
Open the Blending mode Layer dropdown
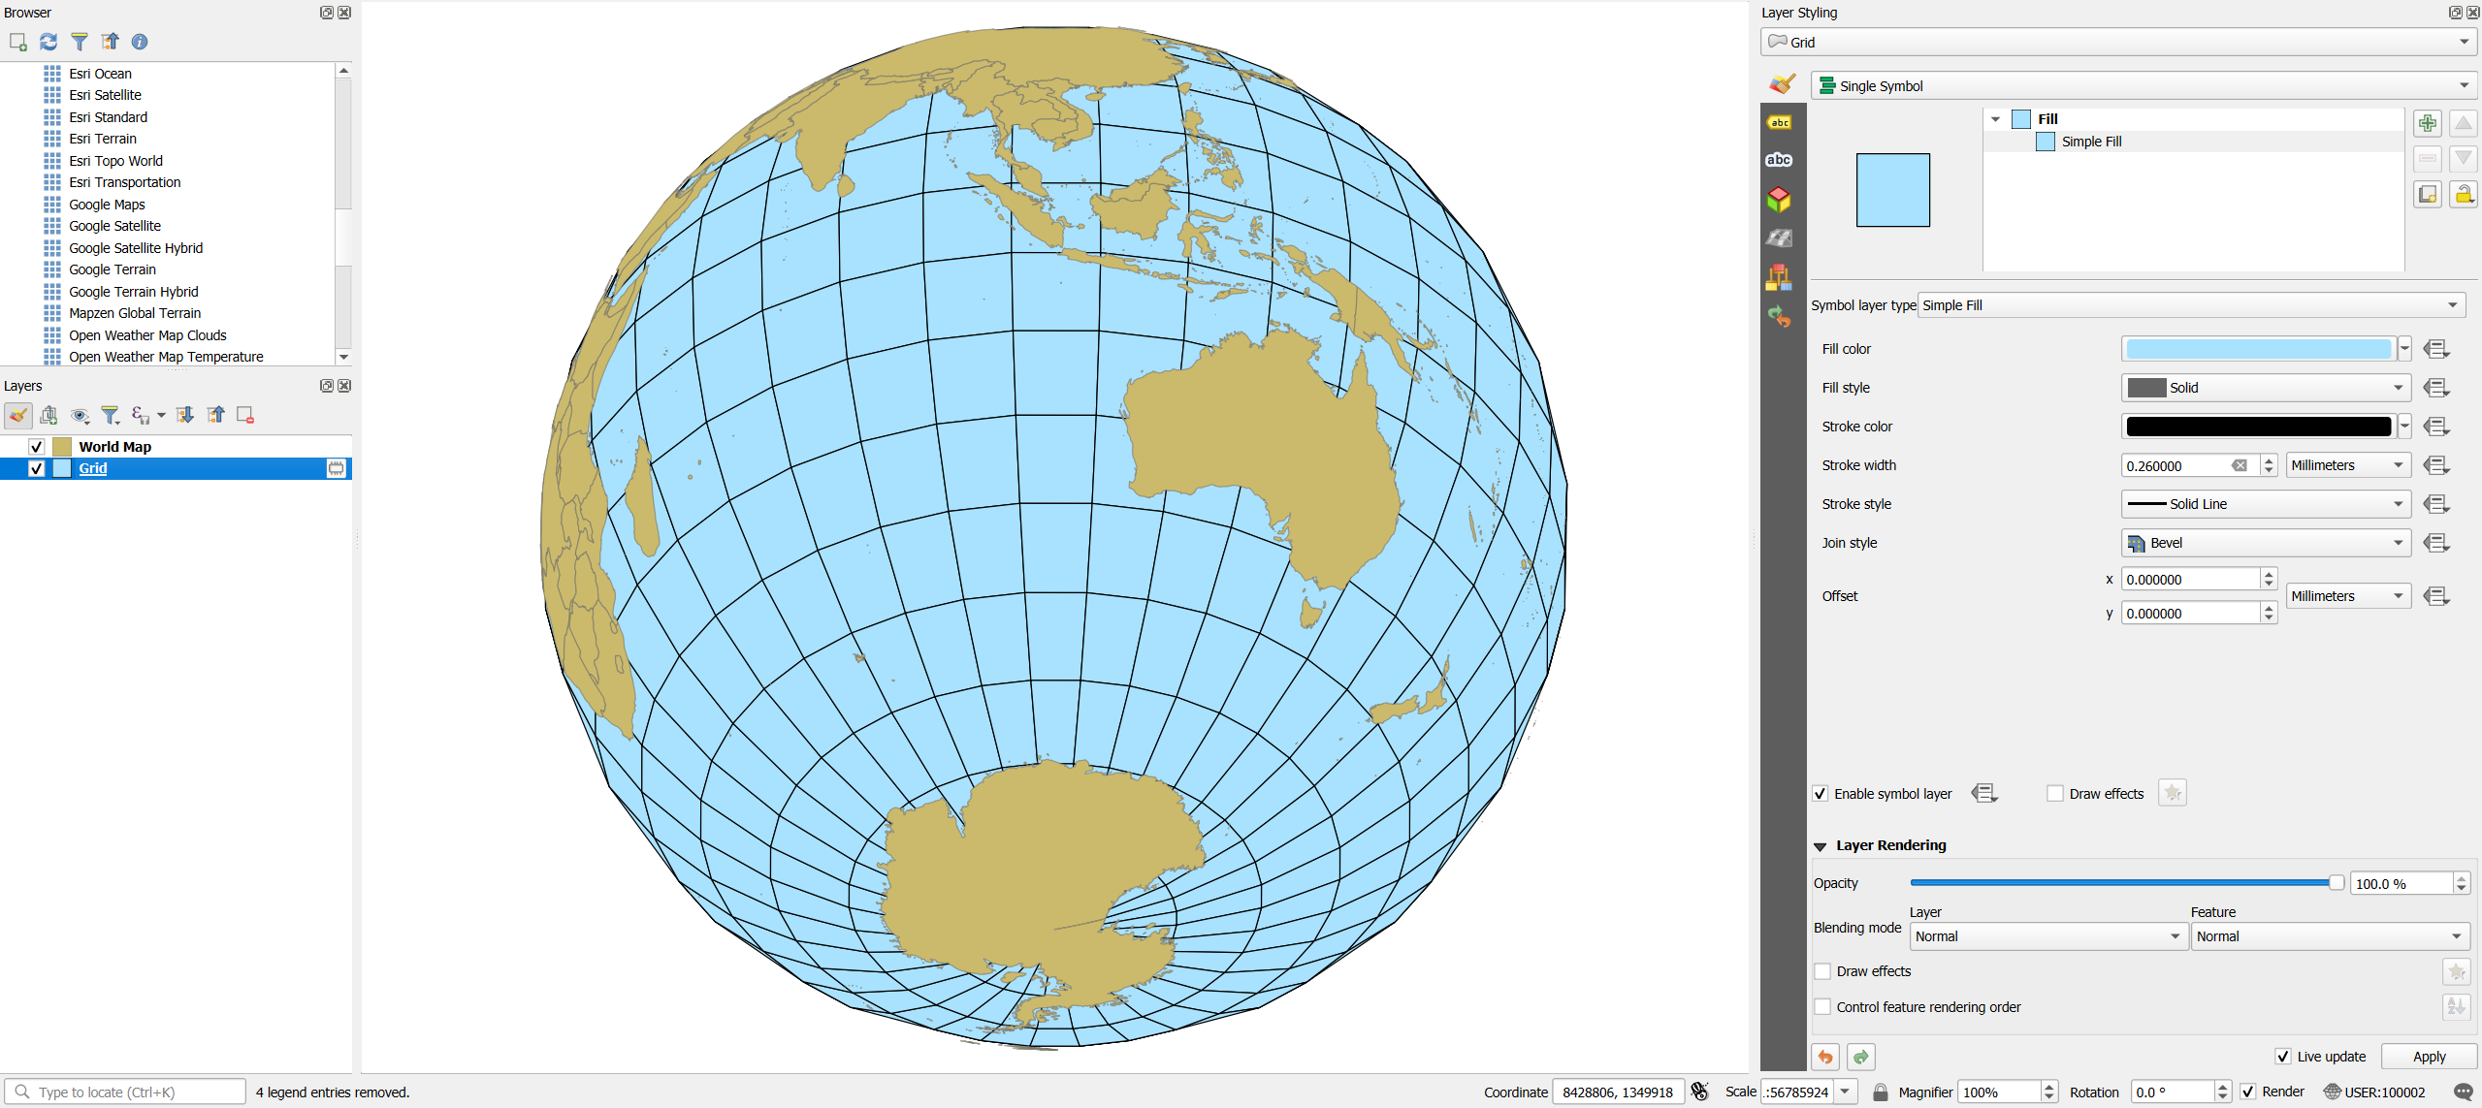pyautogui.click(x=2044, y=937)
